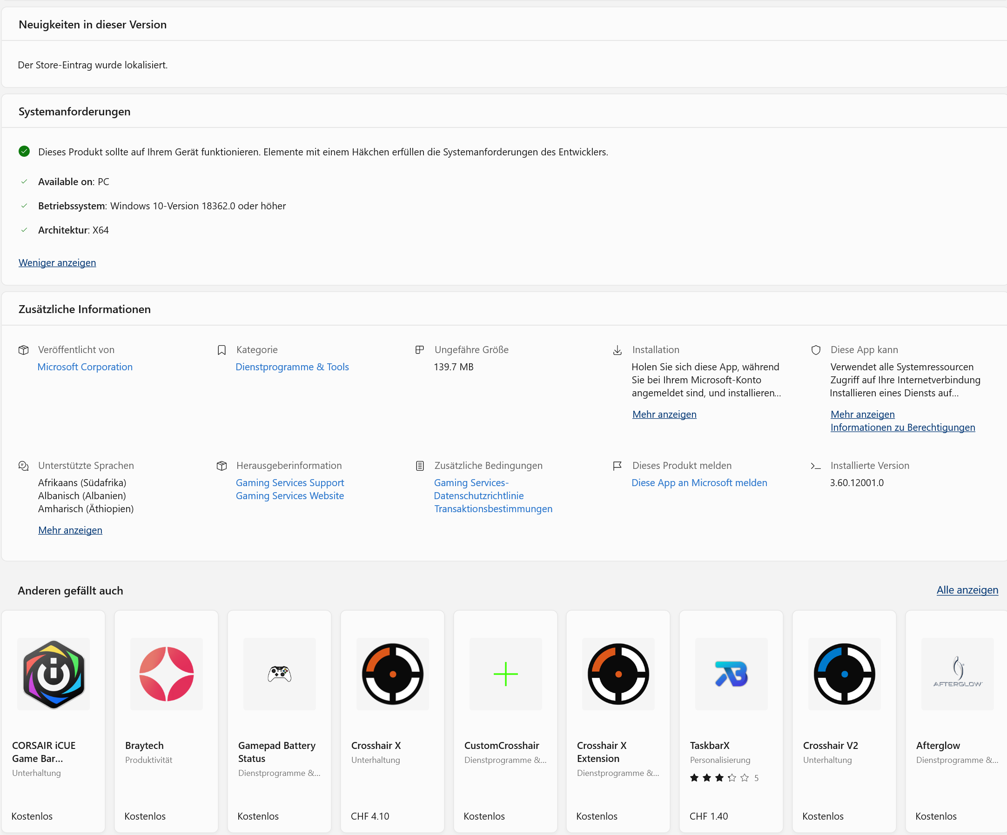The image size is (1007, 835).
Task: Click Alle anzeigen for similar apps
Action: pos(967,590)
